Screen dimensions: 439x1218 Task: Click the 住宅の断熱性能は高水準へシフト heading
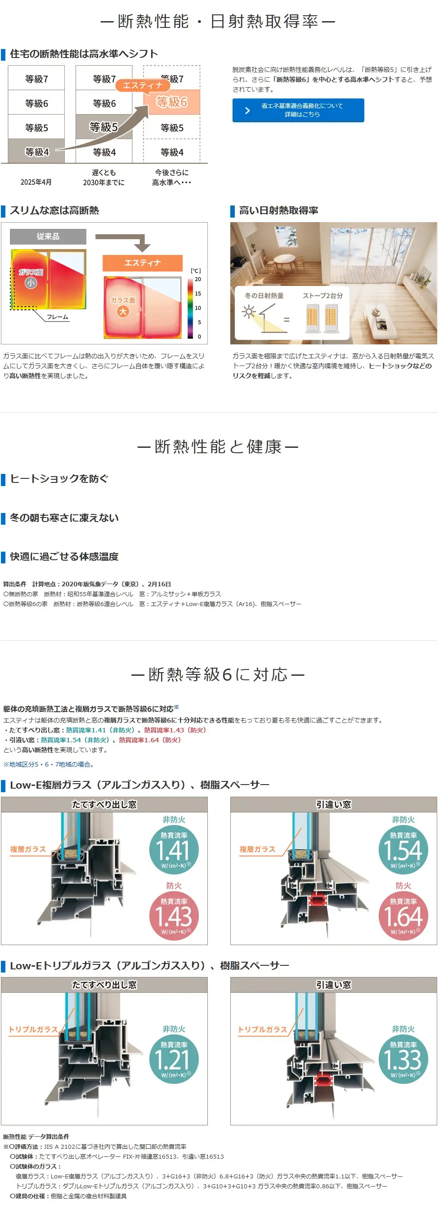(x=84, y=54)
